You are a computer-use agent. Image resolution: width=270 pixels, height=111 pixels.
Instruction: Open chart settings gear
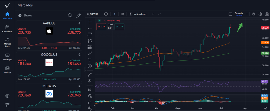tap(260, 14)
